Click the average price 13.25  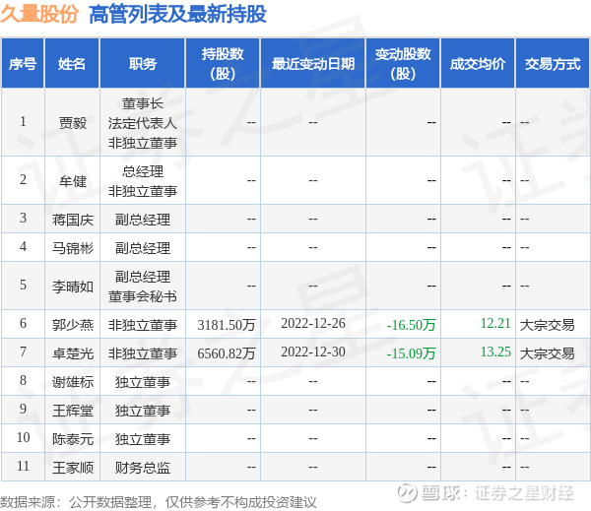pos(495,351)
